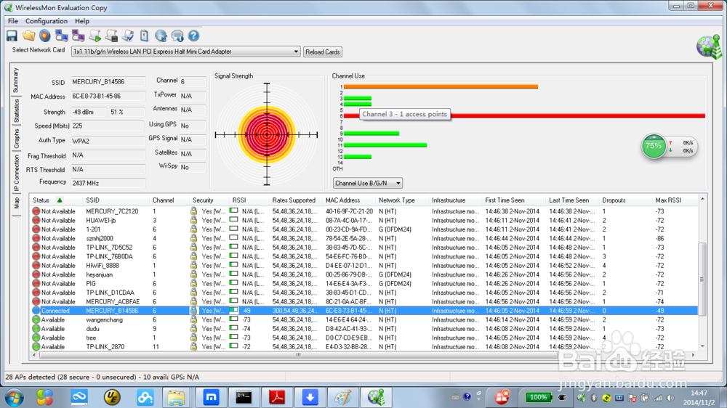Open the Help menu

click(82, 21)
